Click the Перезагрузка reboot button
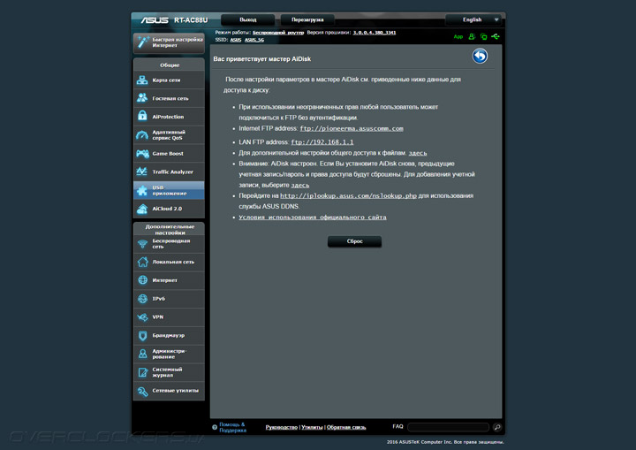 click(307, 19)
